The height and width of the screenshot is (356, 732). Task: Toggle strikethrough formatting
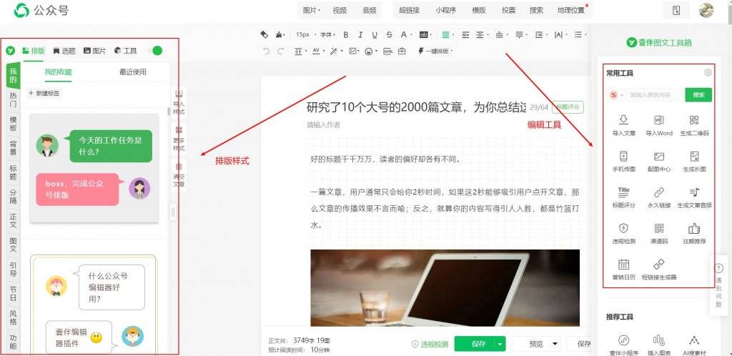point(389,34)
